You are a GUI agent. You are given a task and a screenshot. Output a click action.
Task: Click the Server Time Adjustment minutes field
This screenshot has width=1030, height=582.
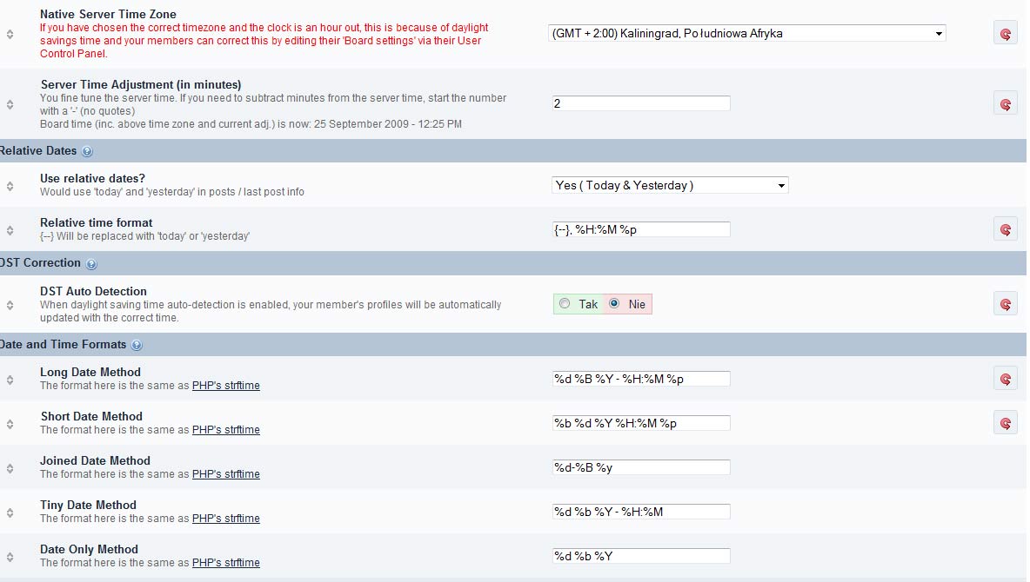pyautogui.click(x=640, y=103)
